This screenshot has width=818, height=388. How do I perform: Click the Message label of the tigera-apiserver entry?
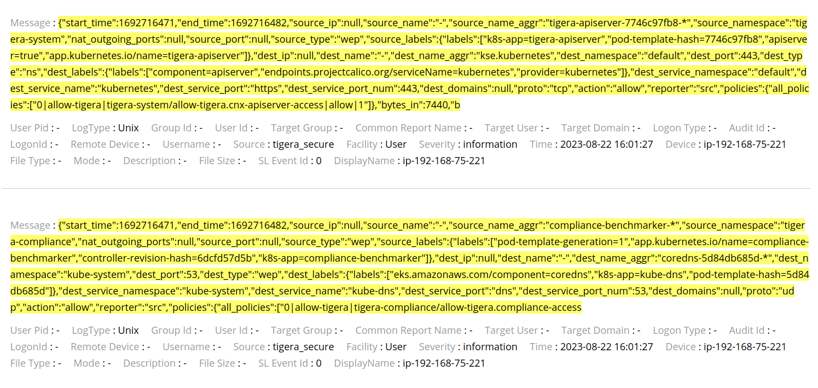tap(30, 23)
